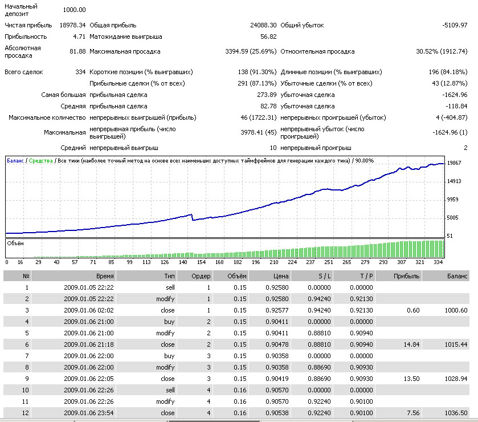
Task: Click the profit factor value 4.71
Action: 79,36
